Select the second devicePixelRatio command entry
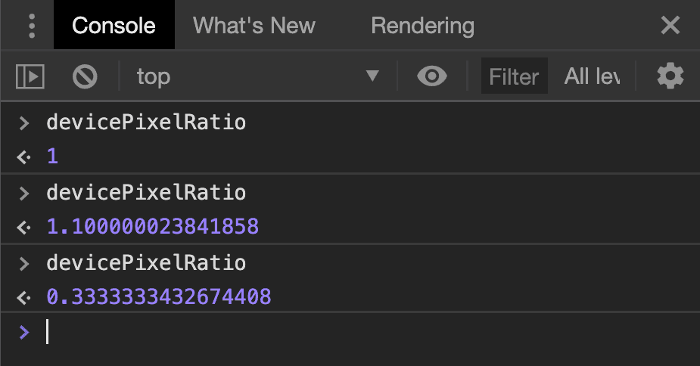700x366 pixels. 146,193
